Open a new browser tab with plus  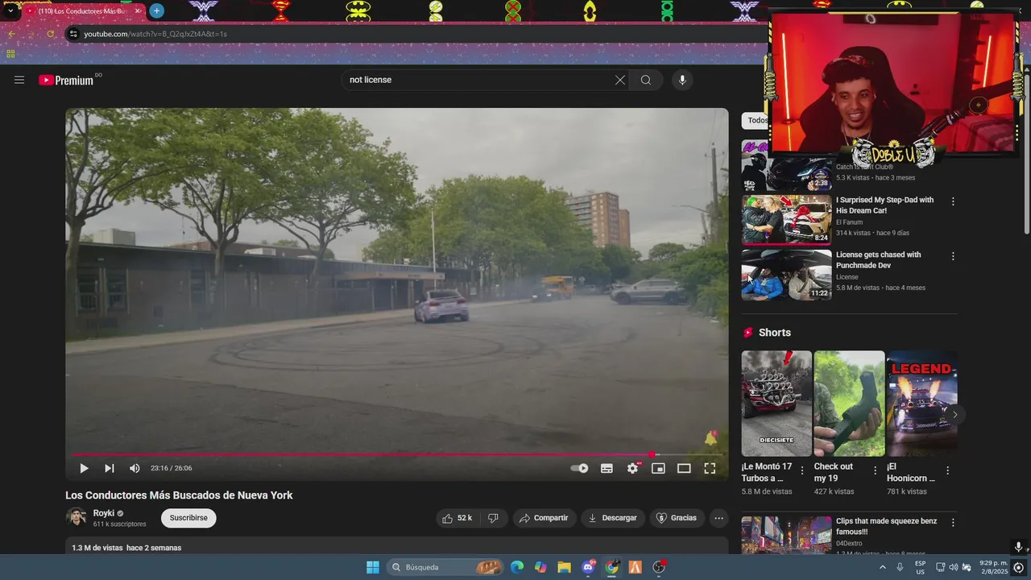click(157, 10)
